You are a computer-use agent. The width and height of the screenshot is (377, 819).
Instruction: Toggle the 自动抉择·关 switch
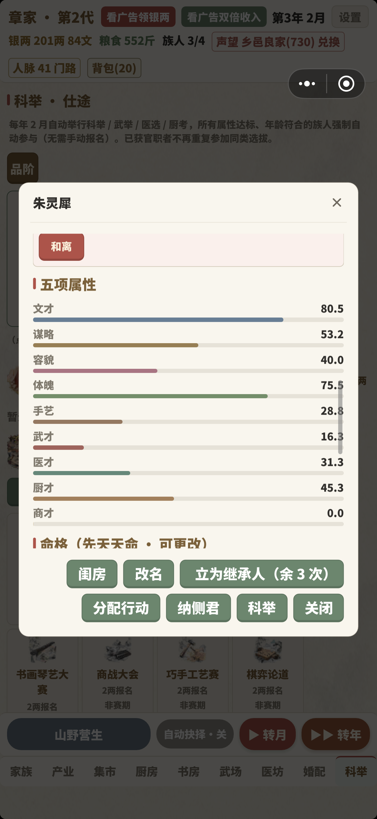click(x=195, y=734)
